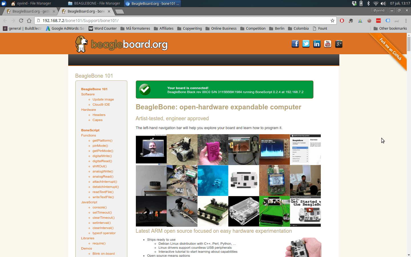Close the BeagleBoard.org getting started tab
The image size is (411, 257).
54,11
